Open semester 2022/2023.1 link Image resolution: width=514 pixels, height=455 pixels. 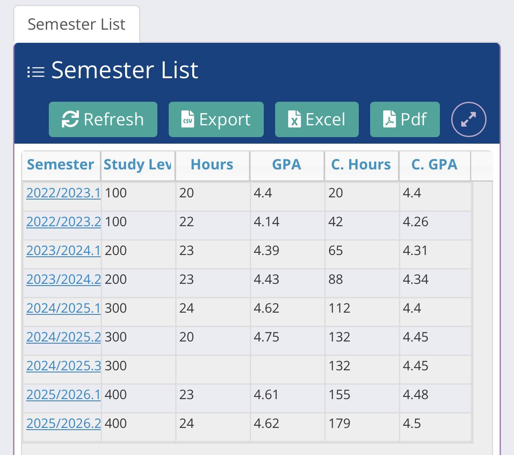pos(63,193)
